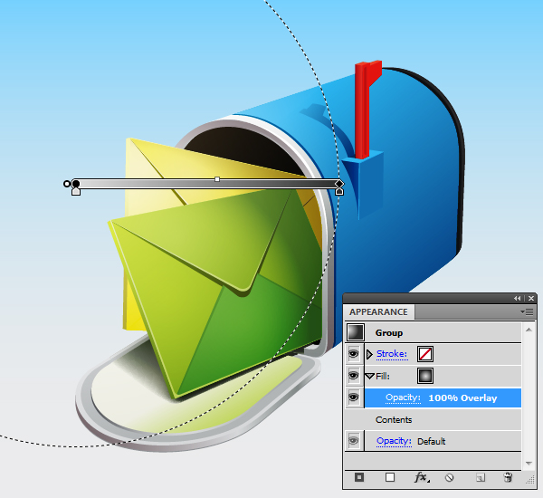
Task: Click the gradient annotator midpoint diamond
Action: (217, 179)
